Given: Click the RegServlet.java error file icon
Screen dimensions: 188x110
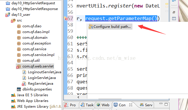Looking at the screenshot, I should (x=24, y=84).
